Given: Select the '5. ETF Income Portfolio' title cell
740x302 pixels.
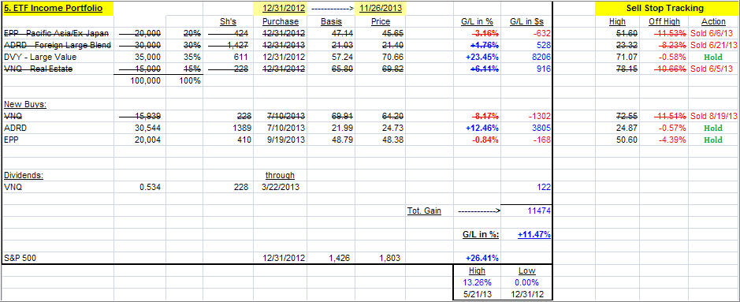Looking at the screenshot, I should (x=58, y=9).
